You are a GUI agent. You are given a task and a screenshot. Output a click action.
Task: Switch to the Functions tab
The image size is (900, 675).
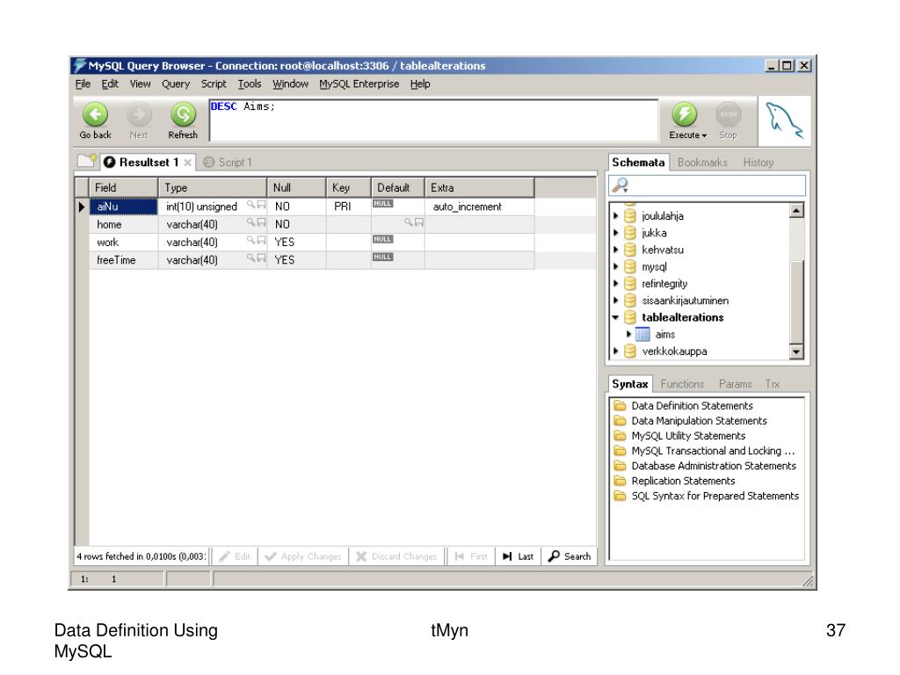[682, 384]
